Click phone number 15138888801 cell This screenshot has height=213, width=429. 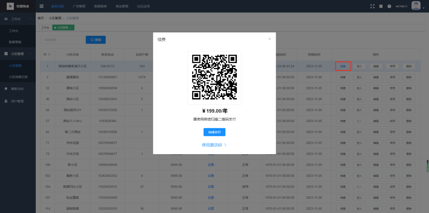click(108, 77)
